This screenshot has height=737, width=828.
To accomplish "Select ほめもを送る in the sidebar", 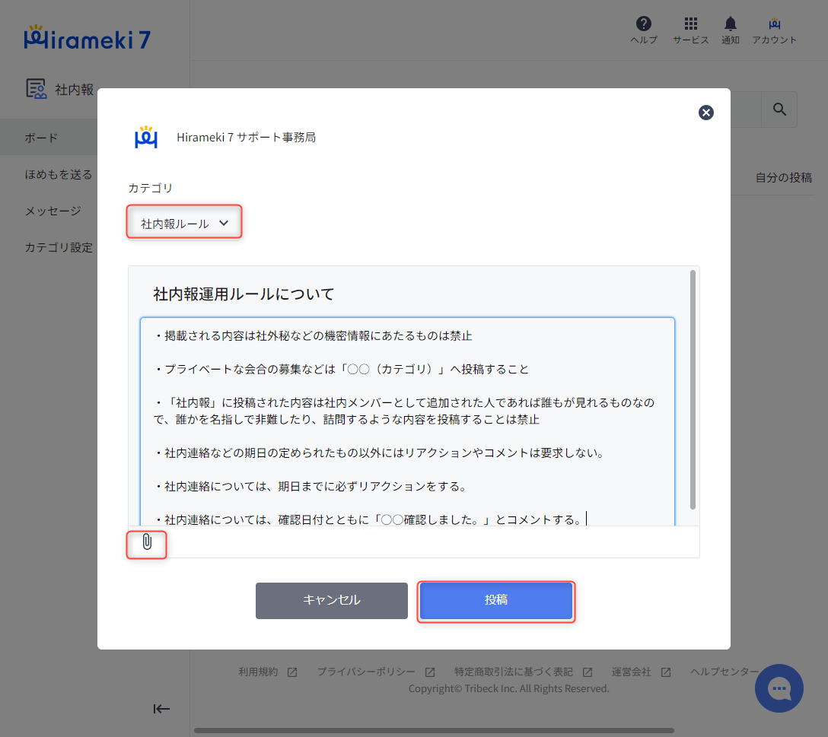I will 59,174.
